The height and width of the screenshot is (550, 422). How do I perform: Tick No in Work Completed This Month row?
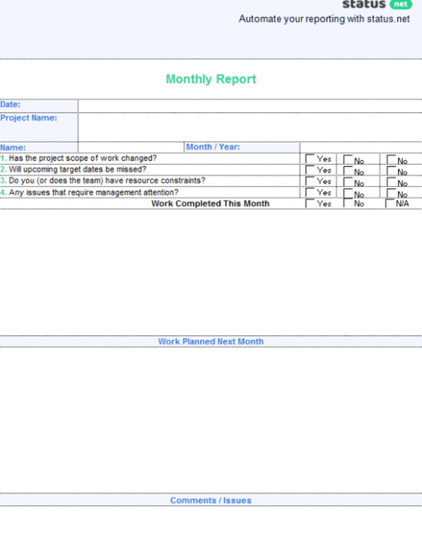point(347,204)
